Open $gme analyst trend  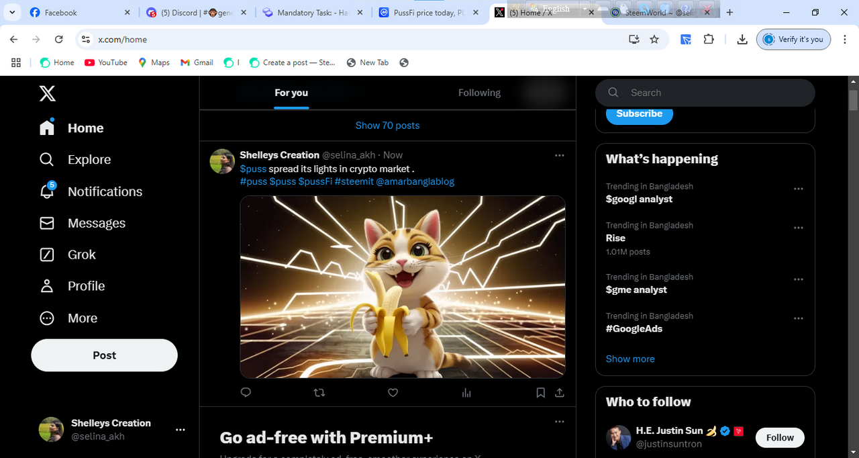pos(636,289)
